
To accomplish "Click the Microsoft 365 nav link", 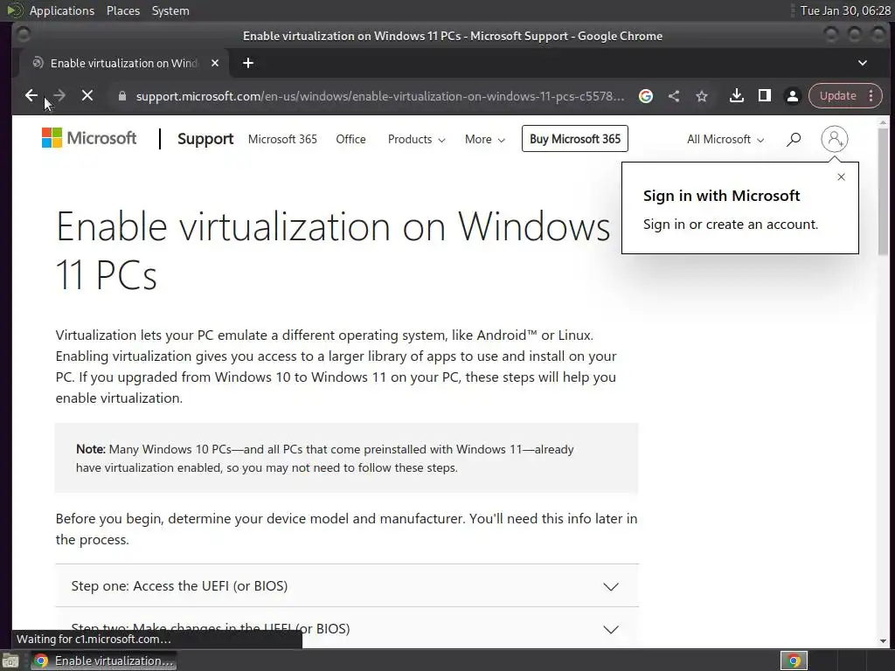I will [282, 139].
